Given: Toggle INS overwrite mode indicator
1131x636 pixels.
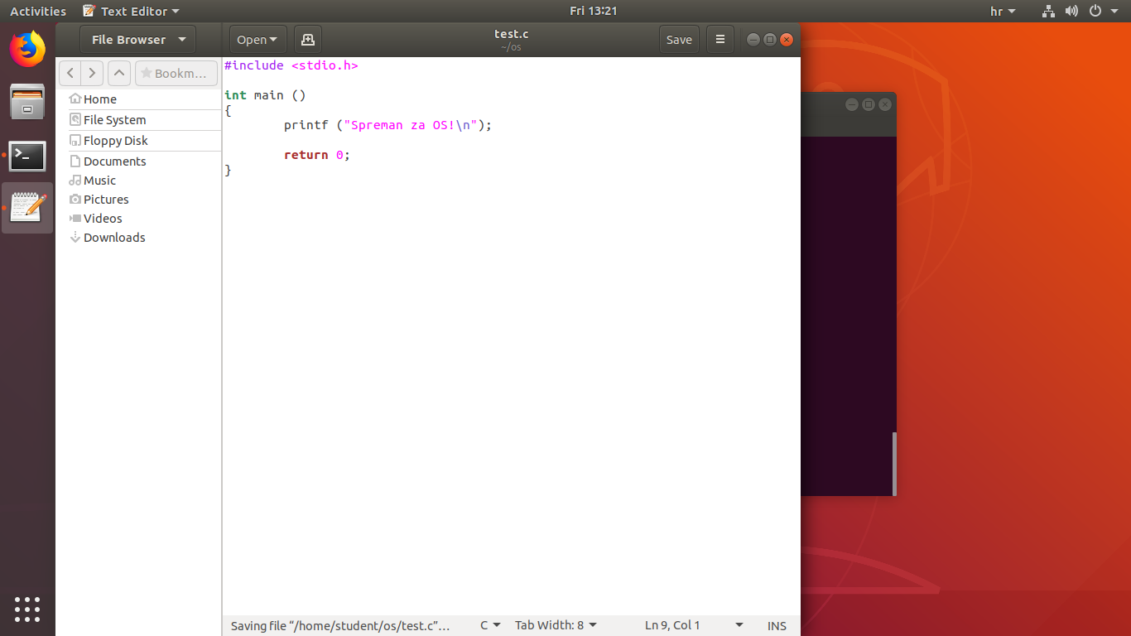Looking at the screenshot, I should pos(777,625).
